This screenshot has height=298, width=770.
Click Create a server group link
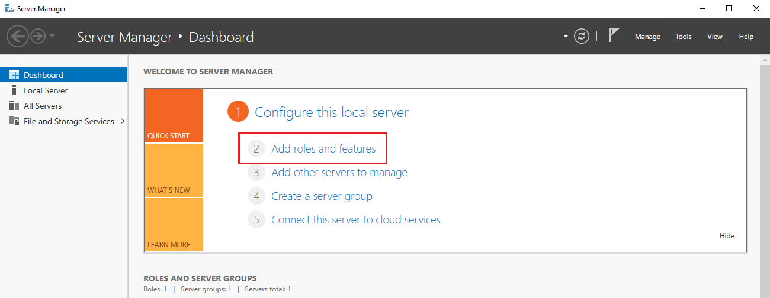tap(322, 196)
